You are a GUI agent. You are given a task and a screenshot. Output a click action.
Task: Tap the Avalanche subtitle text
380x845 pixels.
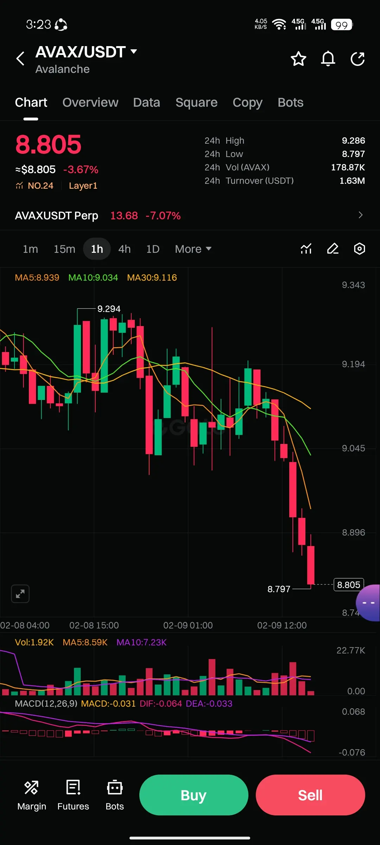tap(62, 69)
